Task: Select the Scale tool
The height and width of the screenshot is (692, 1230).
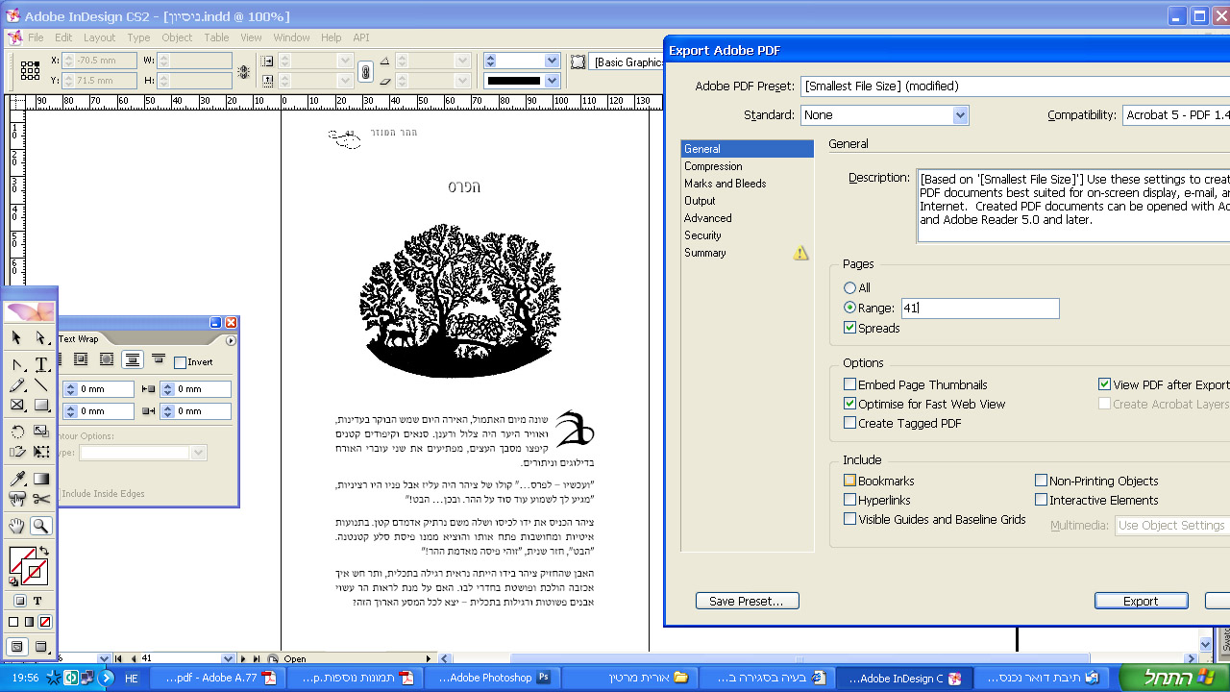Action: coord(41,432)
